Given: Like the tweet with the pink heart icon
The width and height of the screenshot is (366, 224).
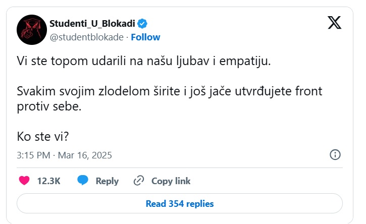Looking at the screenshot, I should [24, 181].
